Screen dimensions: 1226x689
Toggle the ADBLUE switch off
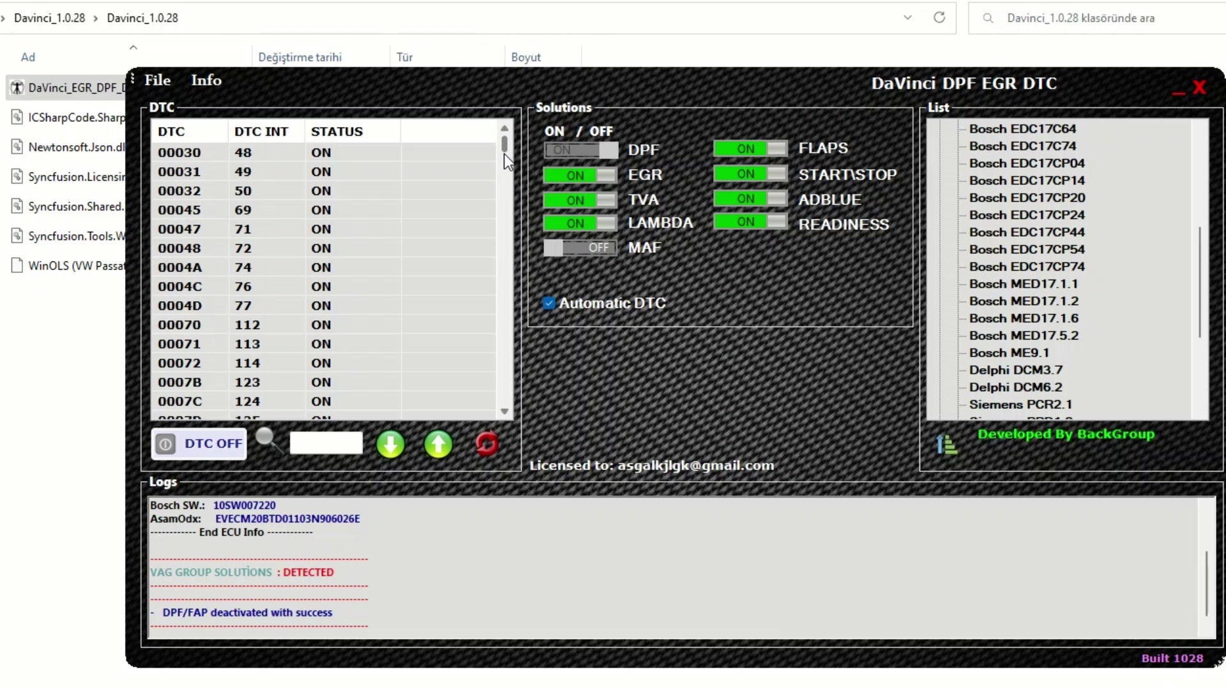750,198
